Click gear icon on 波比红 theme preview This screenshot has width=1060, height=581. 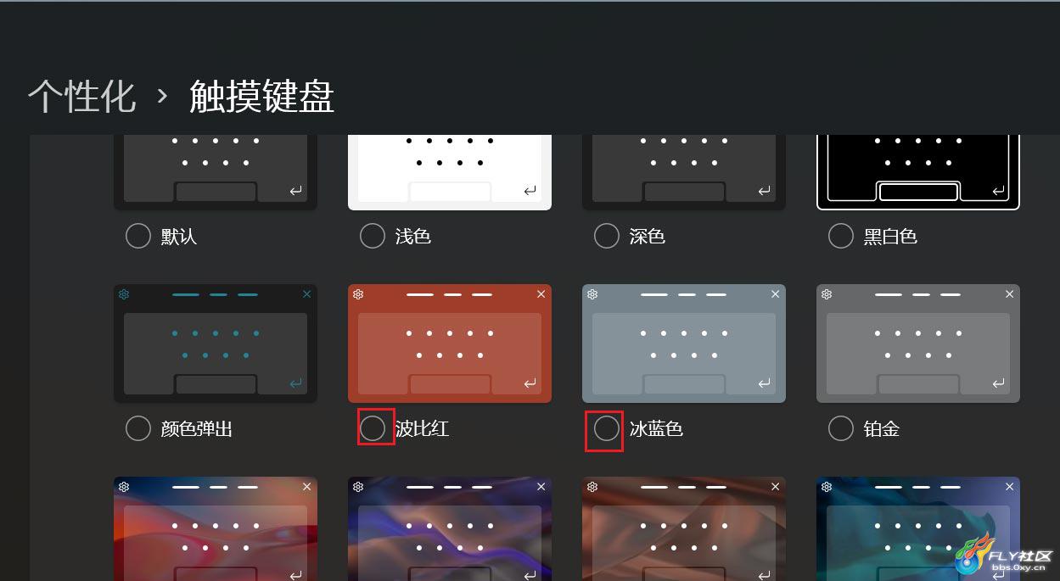tap(358, 294)
